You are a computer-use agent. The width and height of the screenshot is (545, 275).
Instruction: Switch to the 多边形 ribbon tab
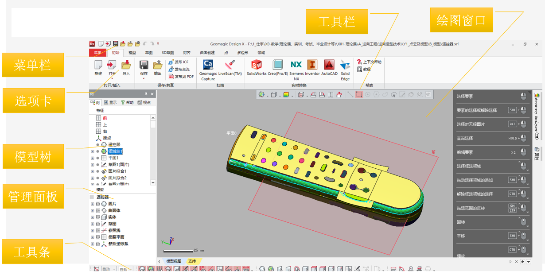(x=242, y=53)
